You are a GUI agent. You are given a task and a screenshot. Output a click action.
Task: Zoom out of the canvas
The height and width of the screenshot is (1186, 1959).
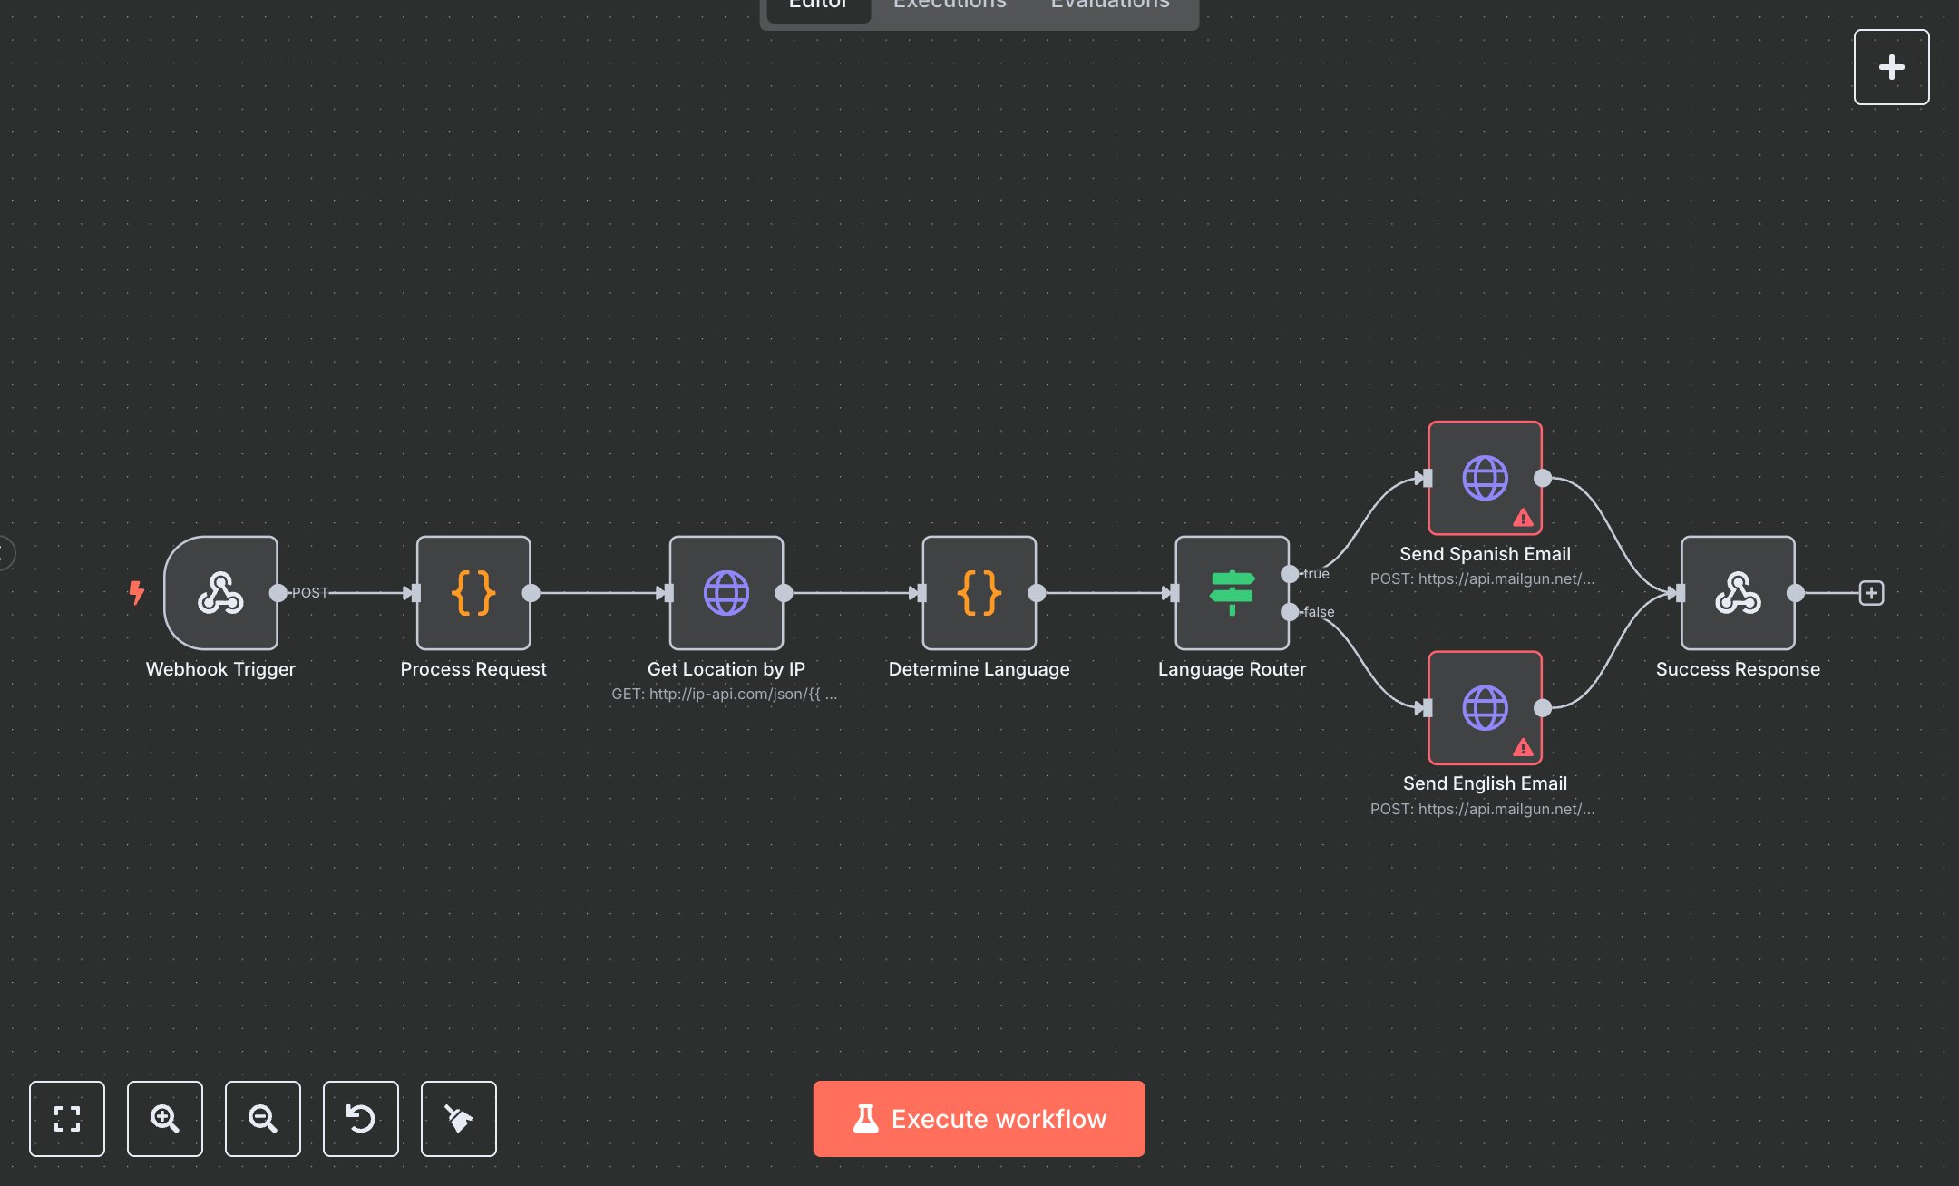263,1119
